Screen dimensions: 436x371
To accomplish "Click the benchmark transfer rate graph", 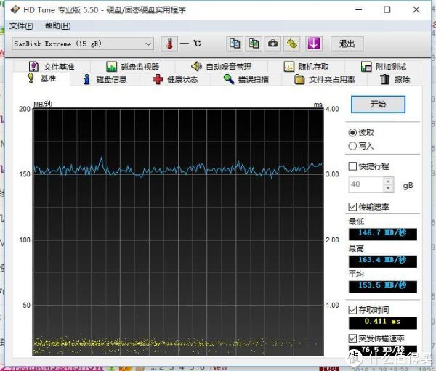I will 178,232.
